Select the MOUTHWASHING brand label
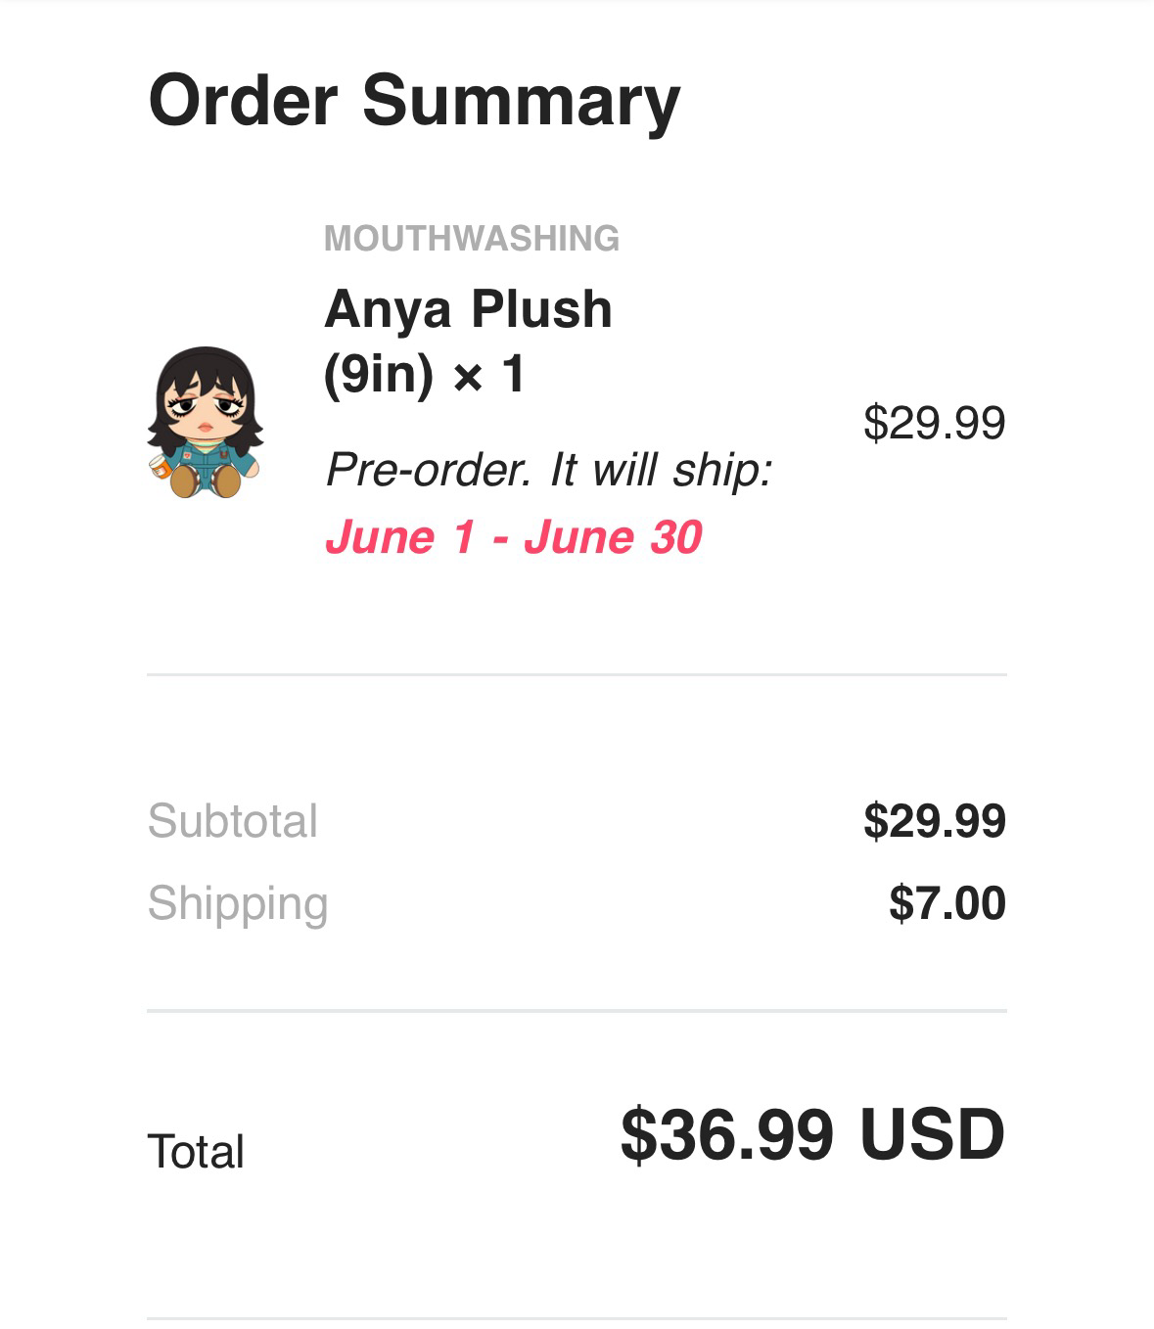Viewport: 1154px width, 1329px height. [471, 239]
